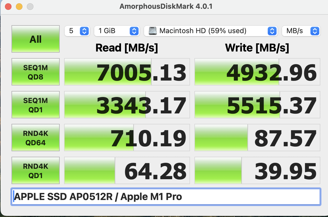Run the RND4K QD64 benchmark

click(35, 137)
